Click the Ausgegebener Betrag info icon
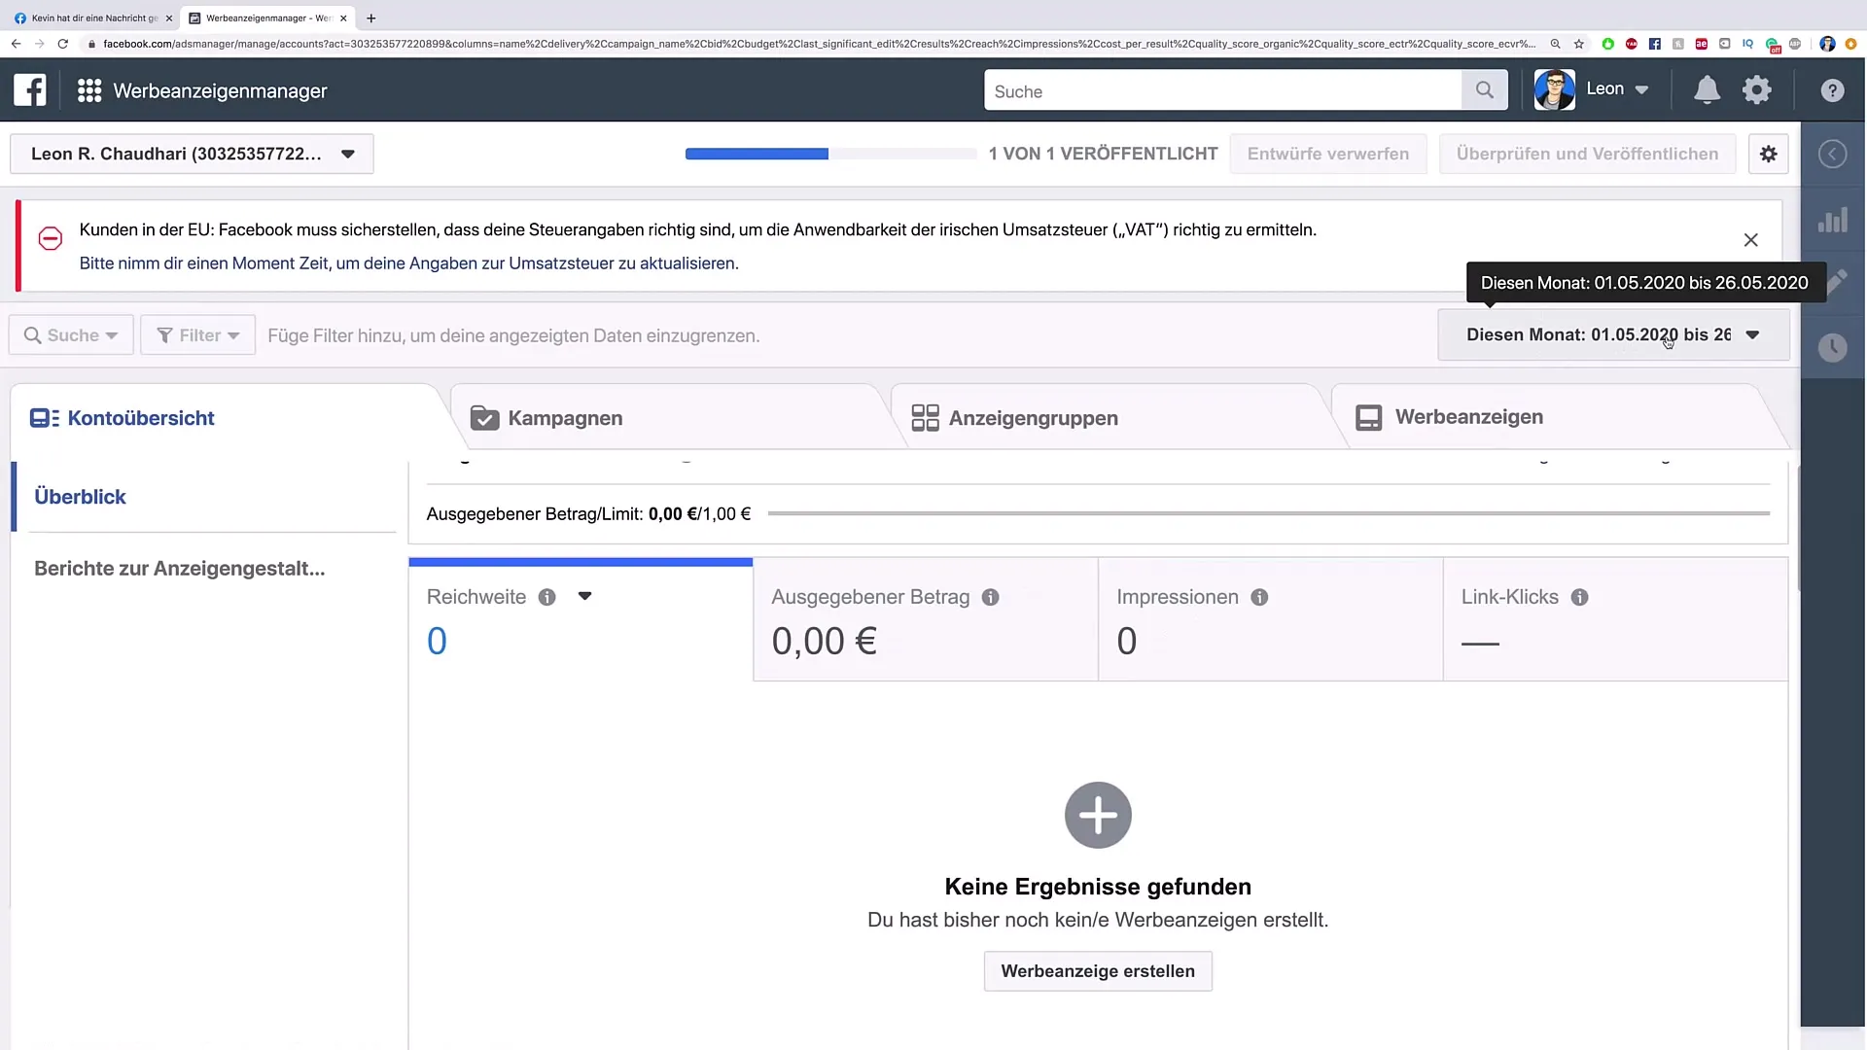 tap(990, 598)
